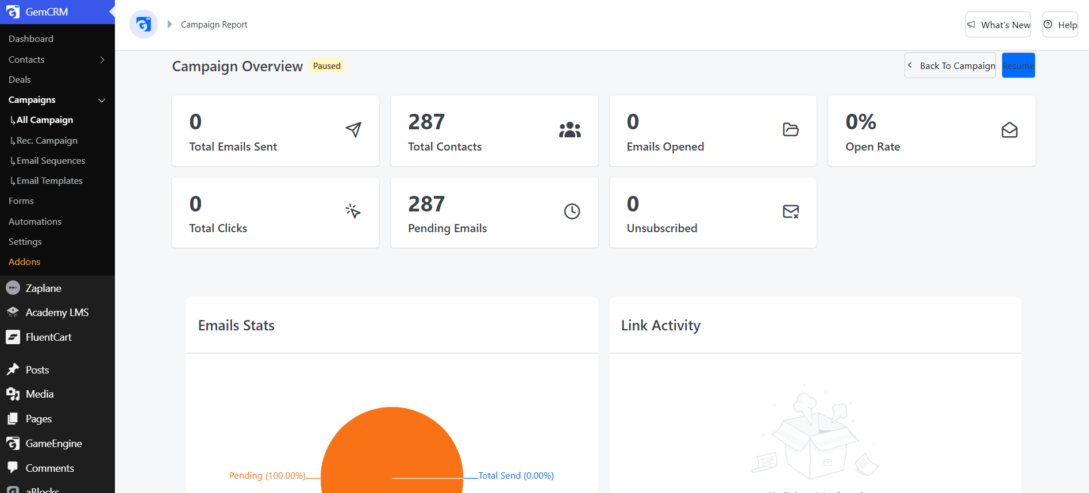Open the Addons menu item
This screenshot has height=493, width=1089.
coord(25,261)
